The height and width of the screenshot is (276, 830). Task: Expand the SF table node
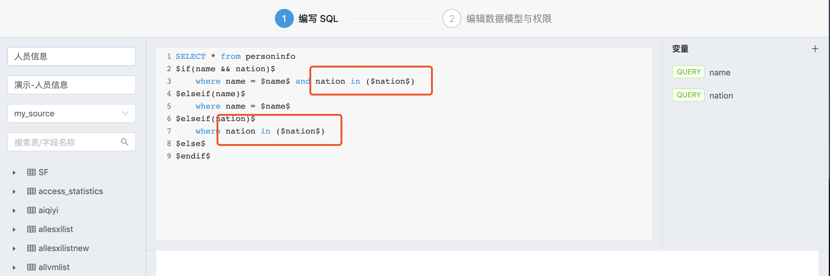point(14,173)
